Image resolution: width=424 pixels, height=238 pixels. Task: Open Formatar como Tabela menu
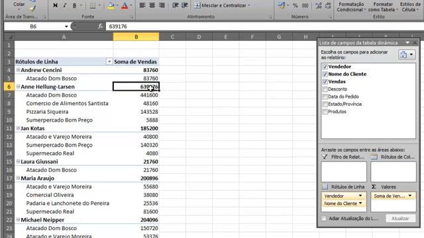coord(383,7)
